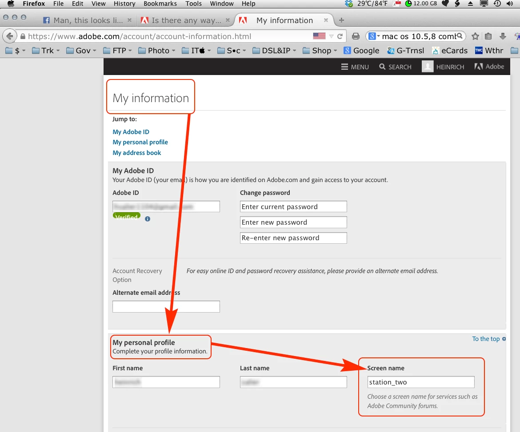Close the 'Is there any way...' tab
The width and height of the screenshot is (520, 432).
tap(228, 20)
